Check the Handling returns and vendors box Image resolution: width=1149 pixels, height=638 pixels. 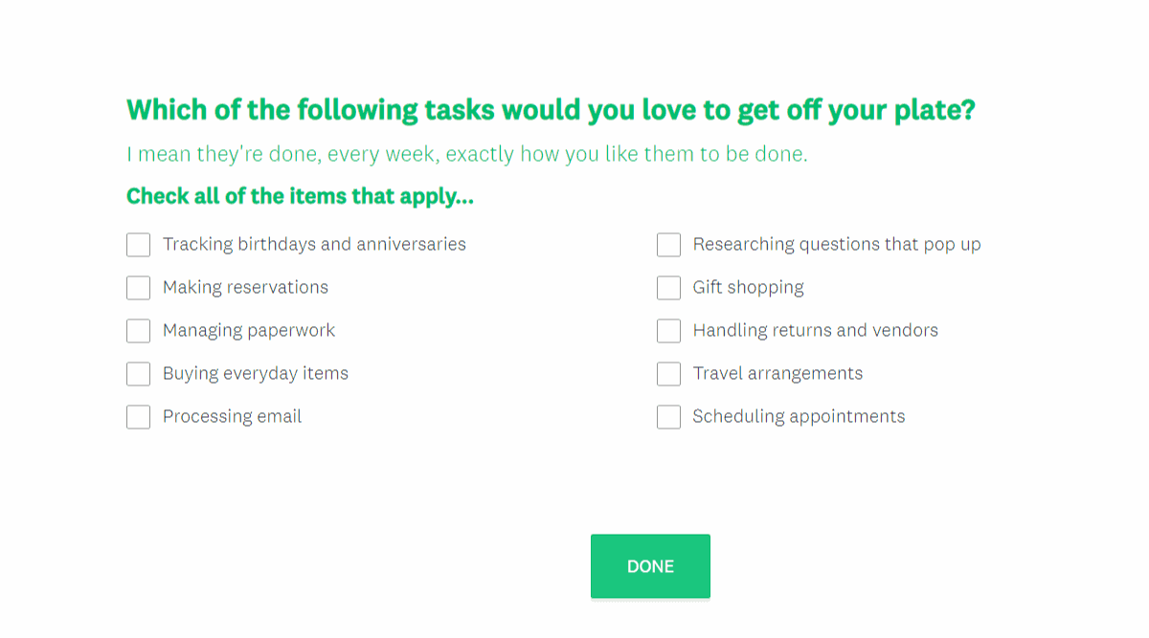pos(668,331)
